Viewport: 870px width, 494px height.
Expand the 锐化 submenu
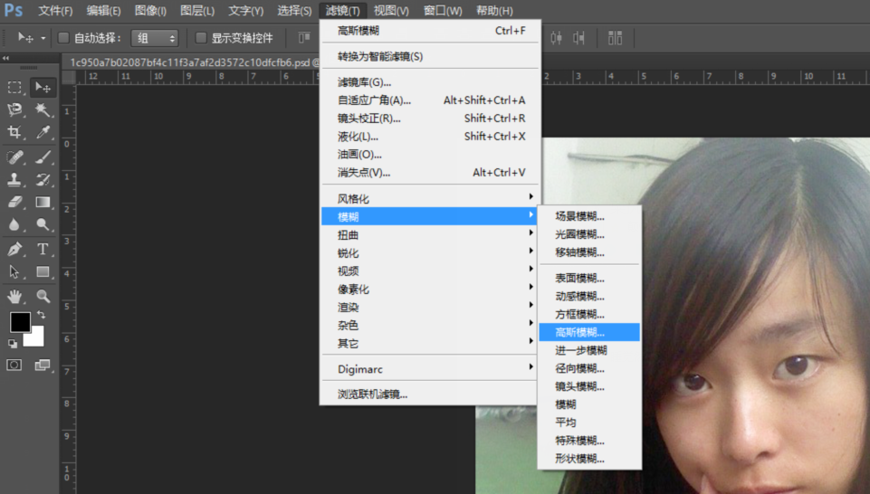(x=430, y=252)
